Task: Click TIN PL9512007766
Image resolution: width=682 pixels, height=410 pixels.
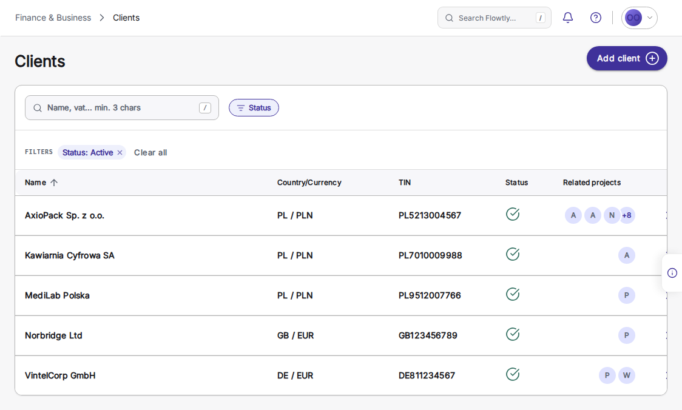Action: (430, 295)
